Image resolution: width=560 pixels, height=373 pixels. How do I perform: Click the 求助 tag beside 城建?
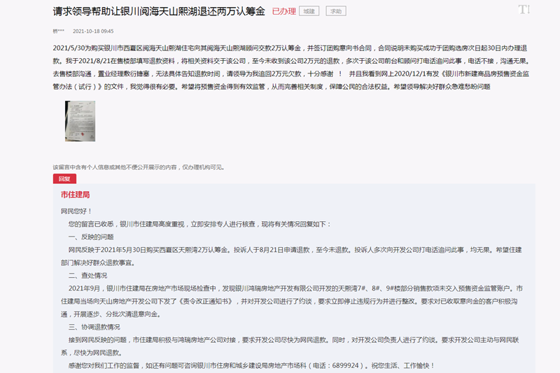pos(337,11)
